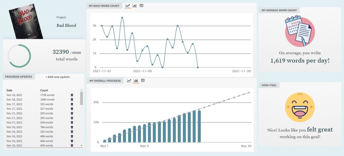Click the My Overall Progress header tab

(x=104, y=81)
